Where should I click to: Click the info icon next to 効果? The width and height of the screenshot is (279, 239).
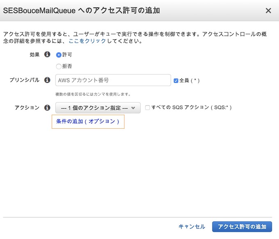click(x=47, y=54)
